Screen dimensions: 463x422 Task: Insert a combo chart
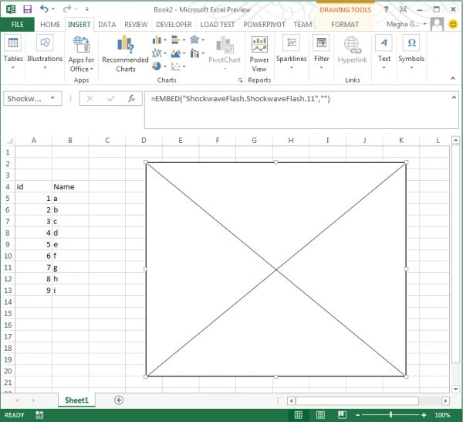point(197,53)
